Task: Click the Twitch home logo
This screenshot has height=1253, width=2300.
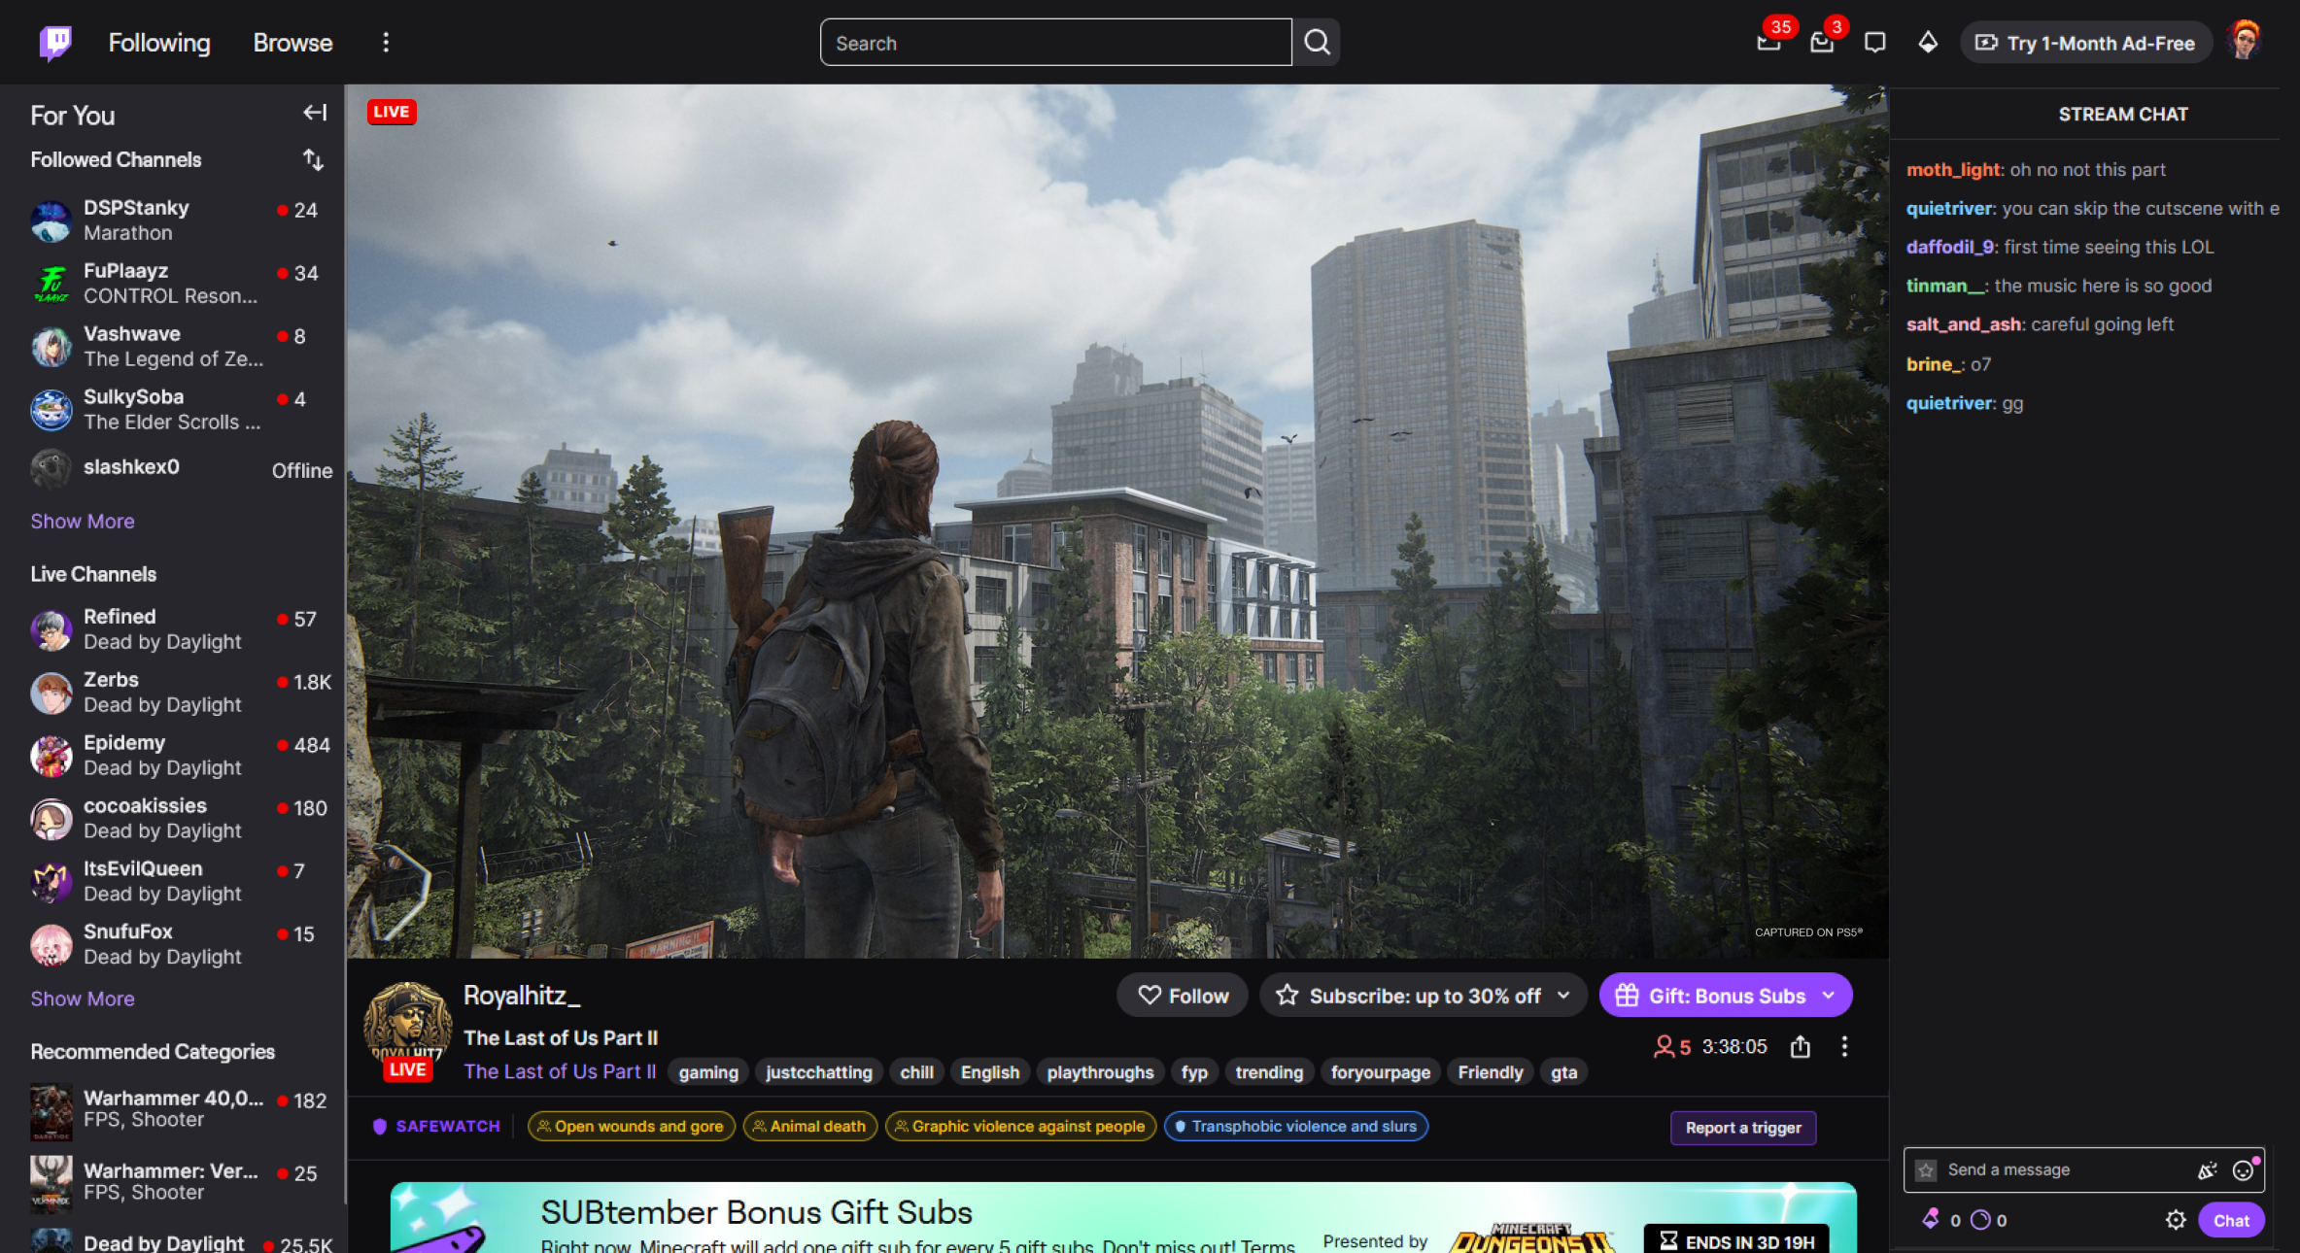Action: (55, 43)
